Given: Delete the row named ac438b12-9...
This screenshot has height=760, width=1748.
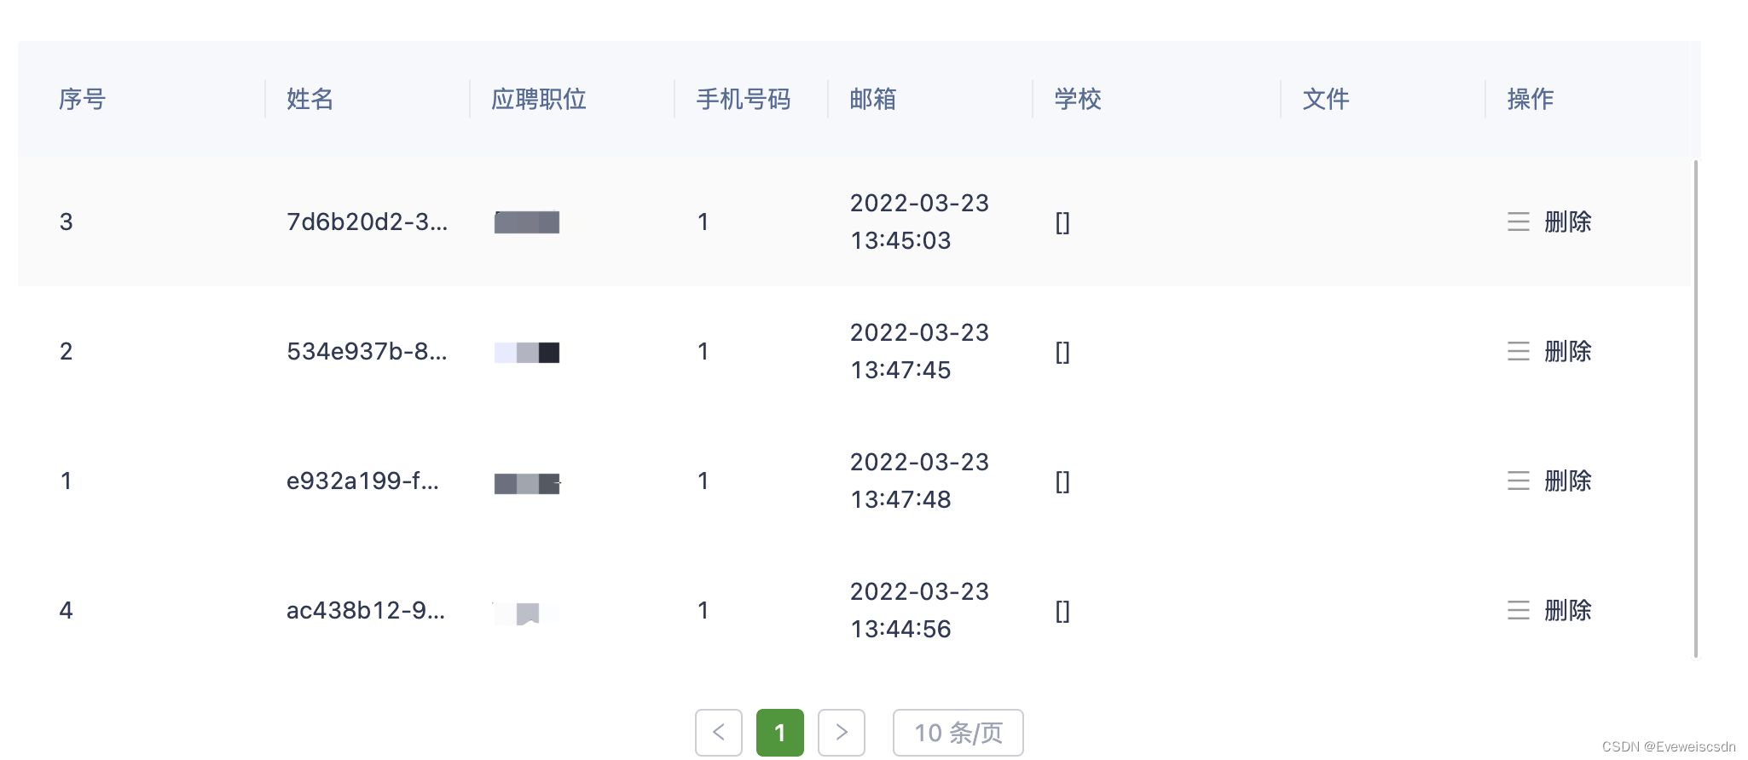Looking at the screenshot, I should [1568, 610].
